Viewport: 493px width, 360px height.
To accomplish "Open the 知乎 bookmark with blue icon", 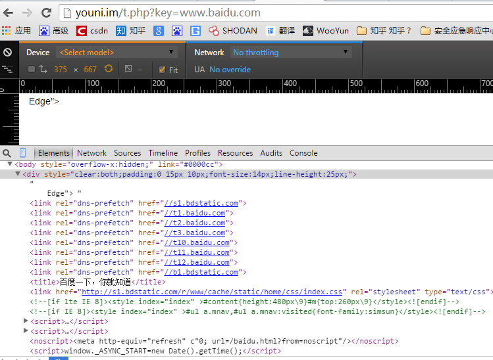I will point(130,31).
